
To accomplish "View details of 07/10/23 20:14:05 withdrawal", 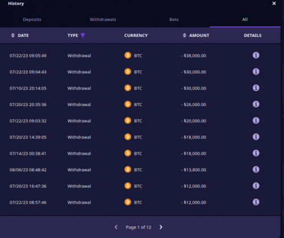I will [x=256, y=88].
